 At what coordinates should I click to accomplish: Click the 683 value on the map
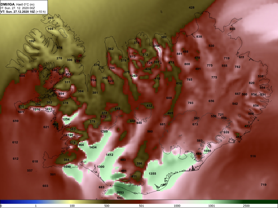click(101, 187)
